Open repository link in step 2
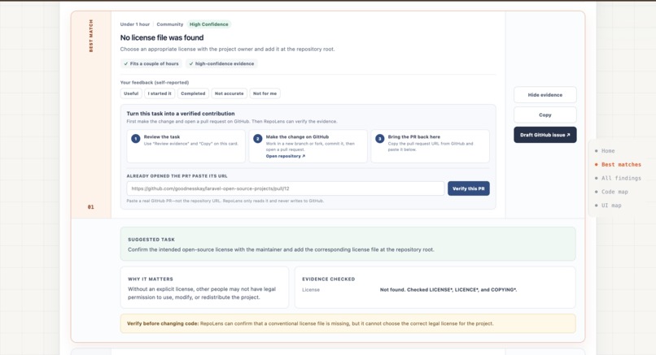The height and width of the screenshot is (355, 656). click(x=286, y=156)
